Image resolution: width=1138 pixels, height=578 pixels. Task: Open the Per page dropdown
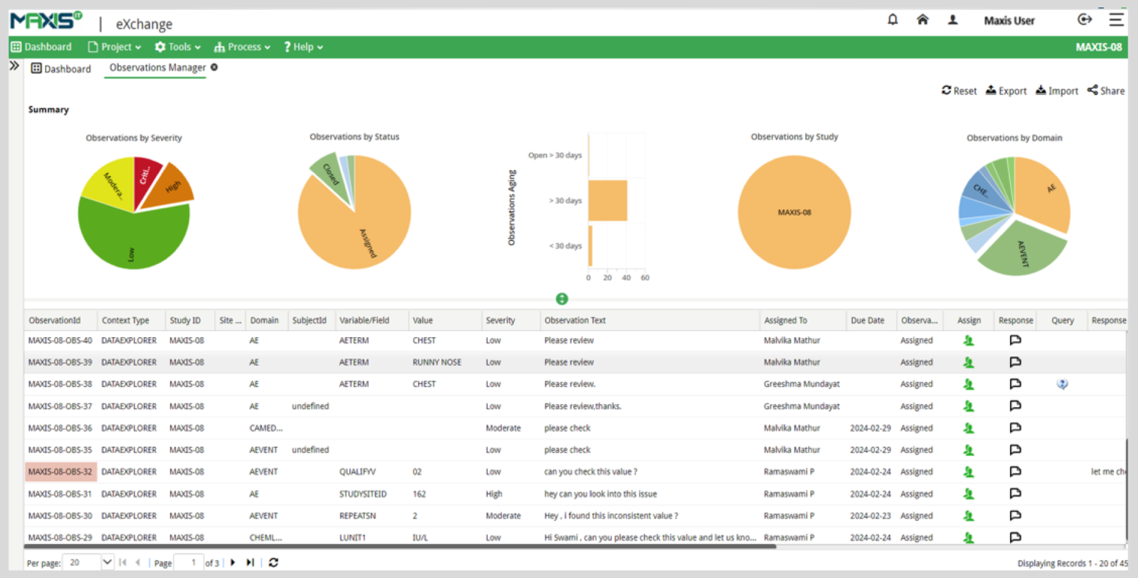106,562
